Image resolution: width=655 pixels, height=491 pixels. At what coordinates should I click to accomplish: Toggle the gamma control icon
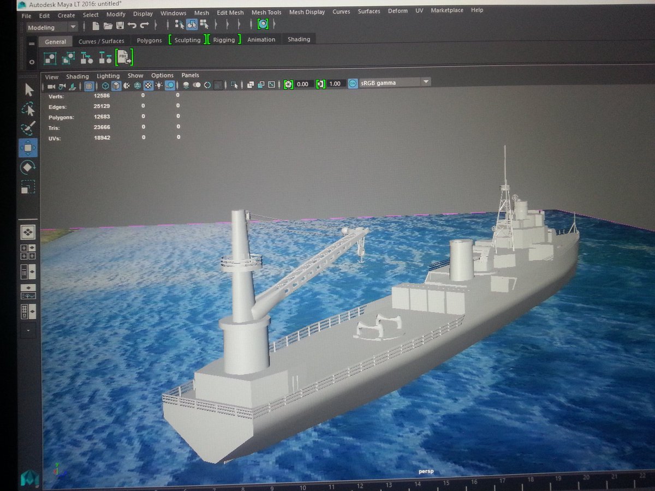pyautogui.click(x=321, y=84)
